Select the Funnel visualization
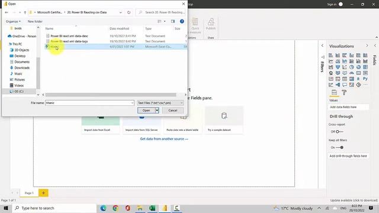Screen dimensions: 379x213 point(338,67)
